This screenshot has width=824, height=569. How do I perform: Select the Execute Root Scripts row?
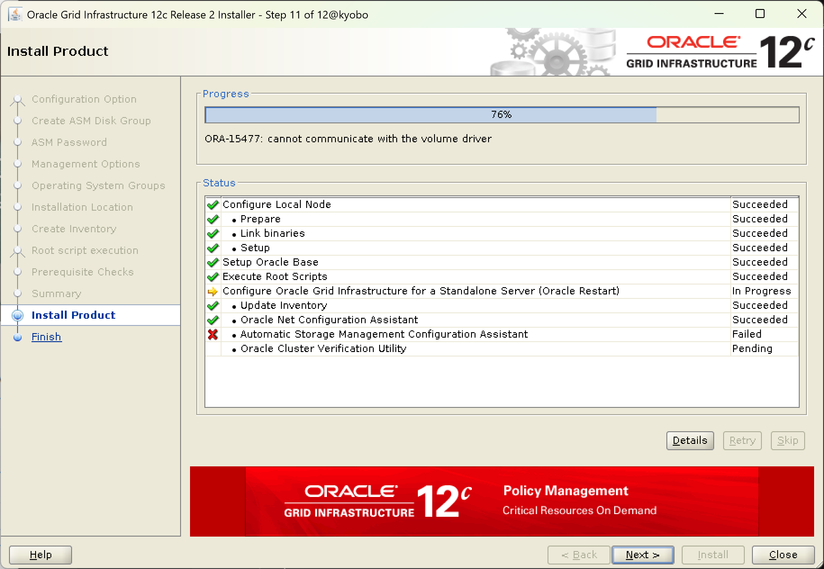pos(502,277)
